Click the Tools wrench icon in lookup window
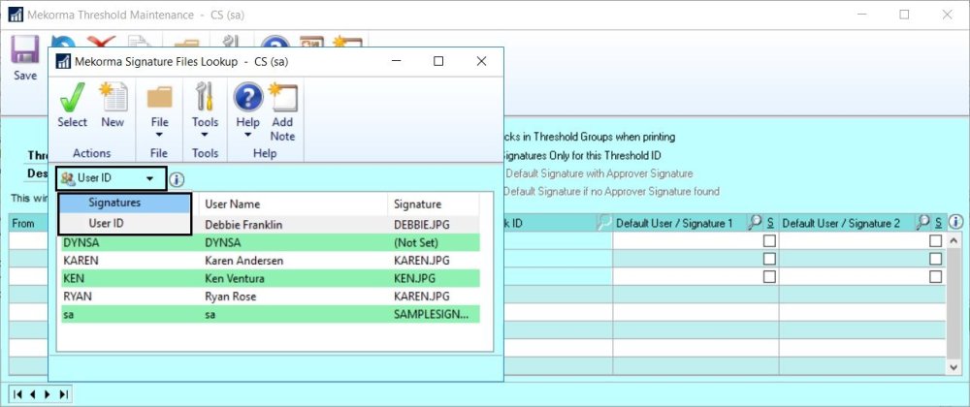Image resolution: width=970 pixels, height=407 pixels. pos(205,98)
